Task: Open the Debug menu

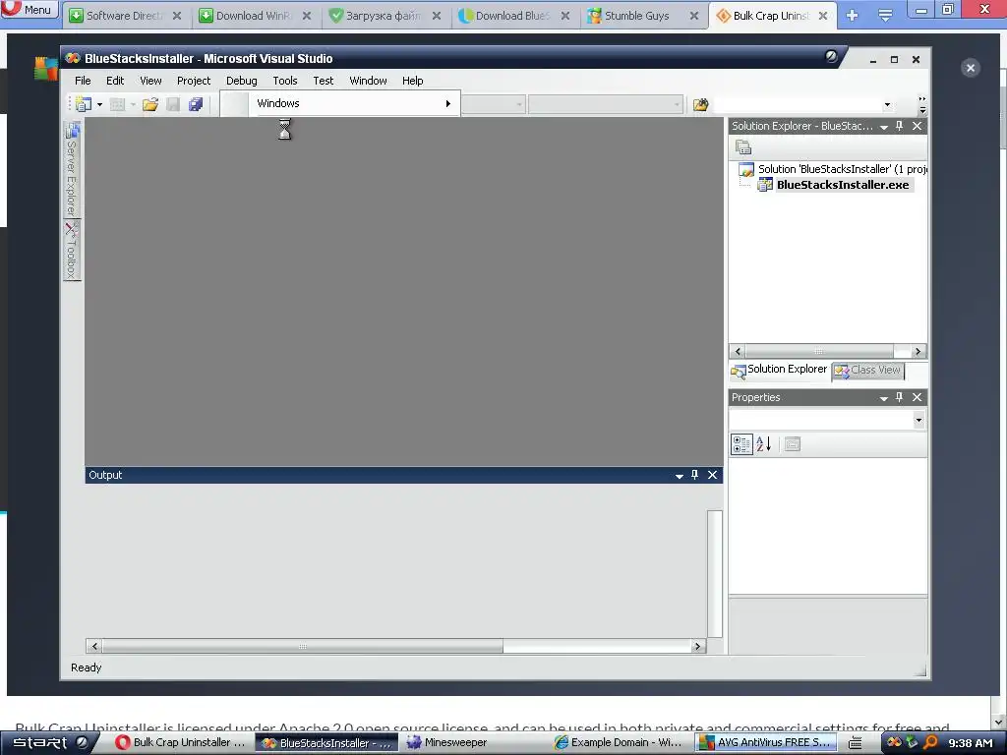Action: [242, 81]
